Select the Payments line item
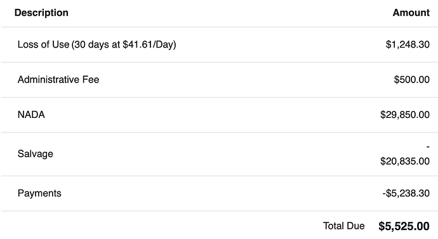438x239 pixels. (39, 193)
